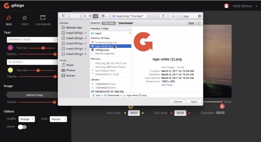This screenshot has height=142, width=261.
Task: Adjust the AT SUNSET Text size slider handle
Action: coord(38,70)
